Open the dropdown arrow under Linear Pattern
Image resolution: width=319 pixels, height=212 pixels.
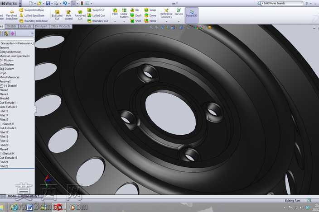[124, 22]
